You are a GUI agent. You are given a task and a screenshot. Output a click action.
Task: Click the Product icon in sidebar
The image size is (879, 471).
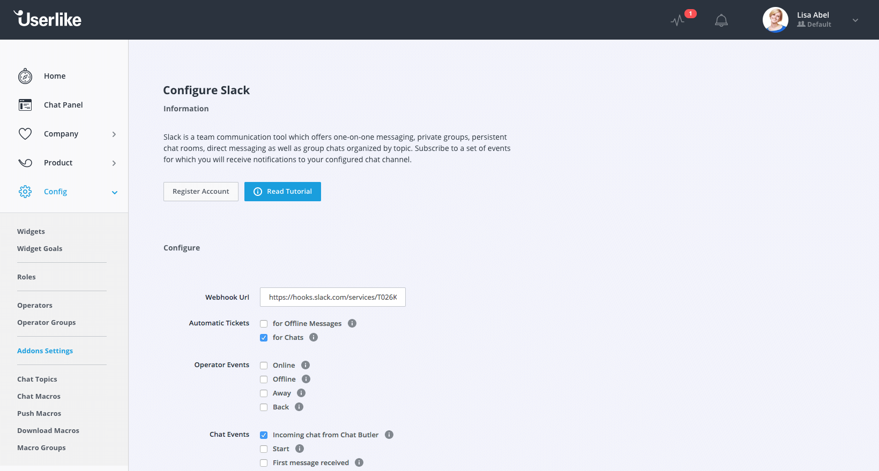(x=25, y=163)
